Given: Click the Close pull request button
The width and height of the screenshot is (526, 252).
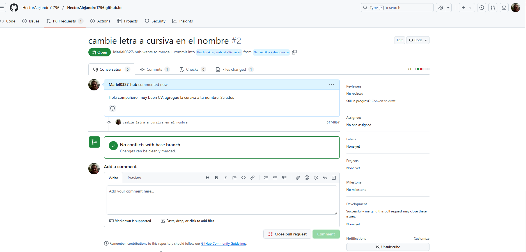Looking at the screenshot, I should click(x=287, y=234).
